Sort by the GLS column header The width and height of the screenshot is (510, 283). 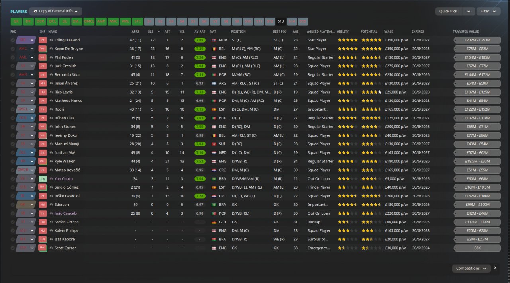(x=150, y=31)
